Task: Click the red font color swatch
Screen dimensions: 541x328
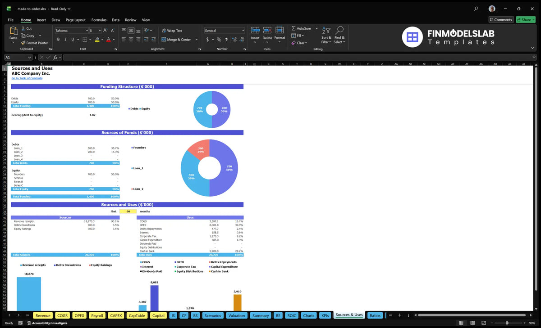Action: coord(108,40)
